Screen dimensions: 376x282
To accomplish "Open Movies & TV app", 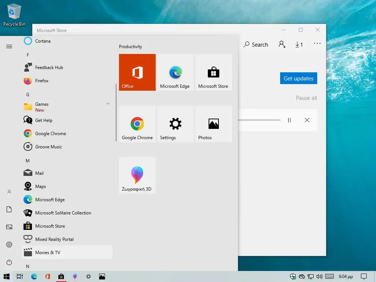I will (x=67, y=252).
